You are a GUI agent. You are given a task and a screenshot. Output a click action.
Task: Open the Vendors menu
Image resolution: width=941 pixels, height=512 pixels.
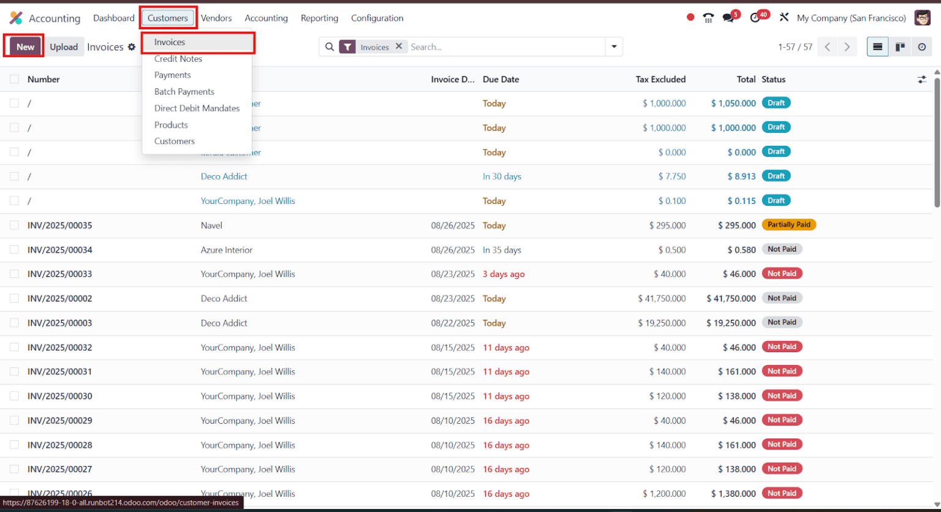216,18
